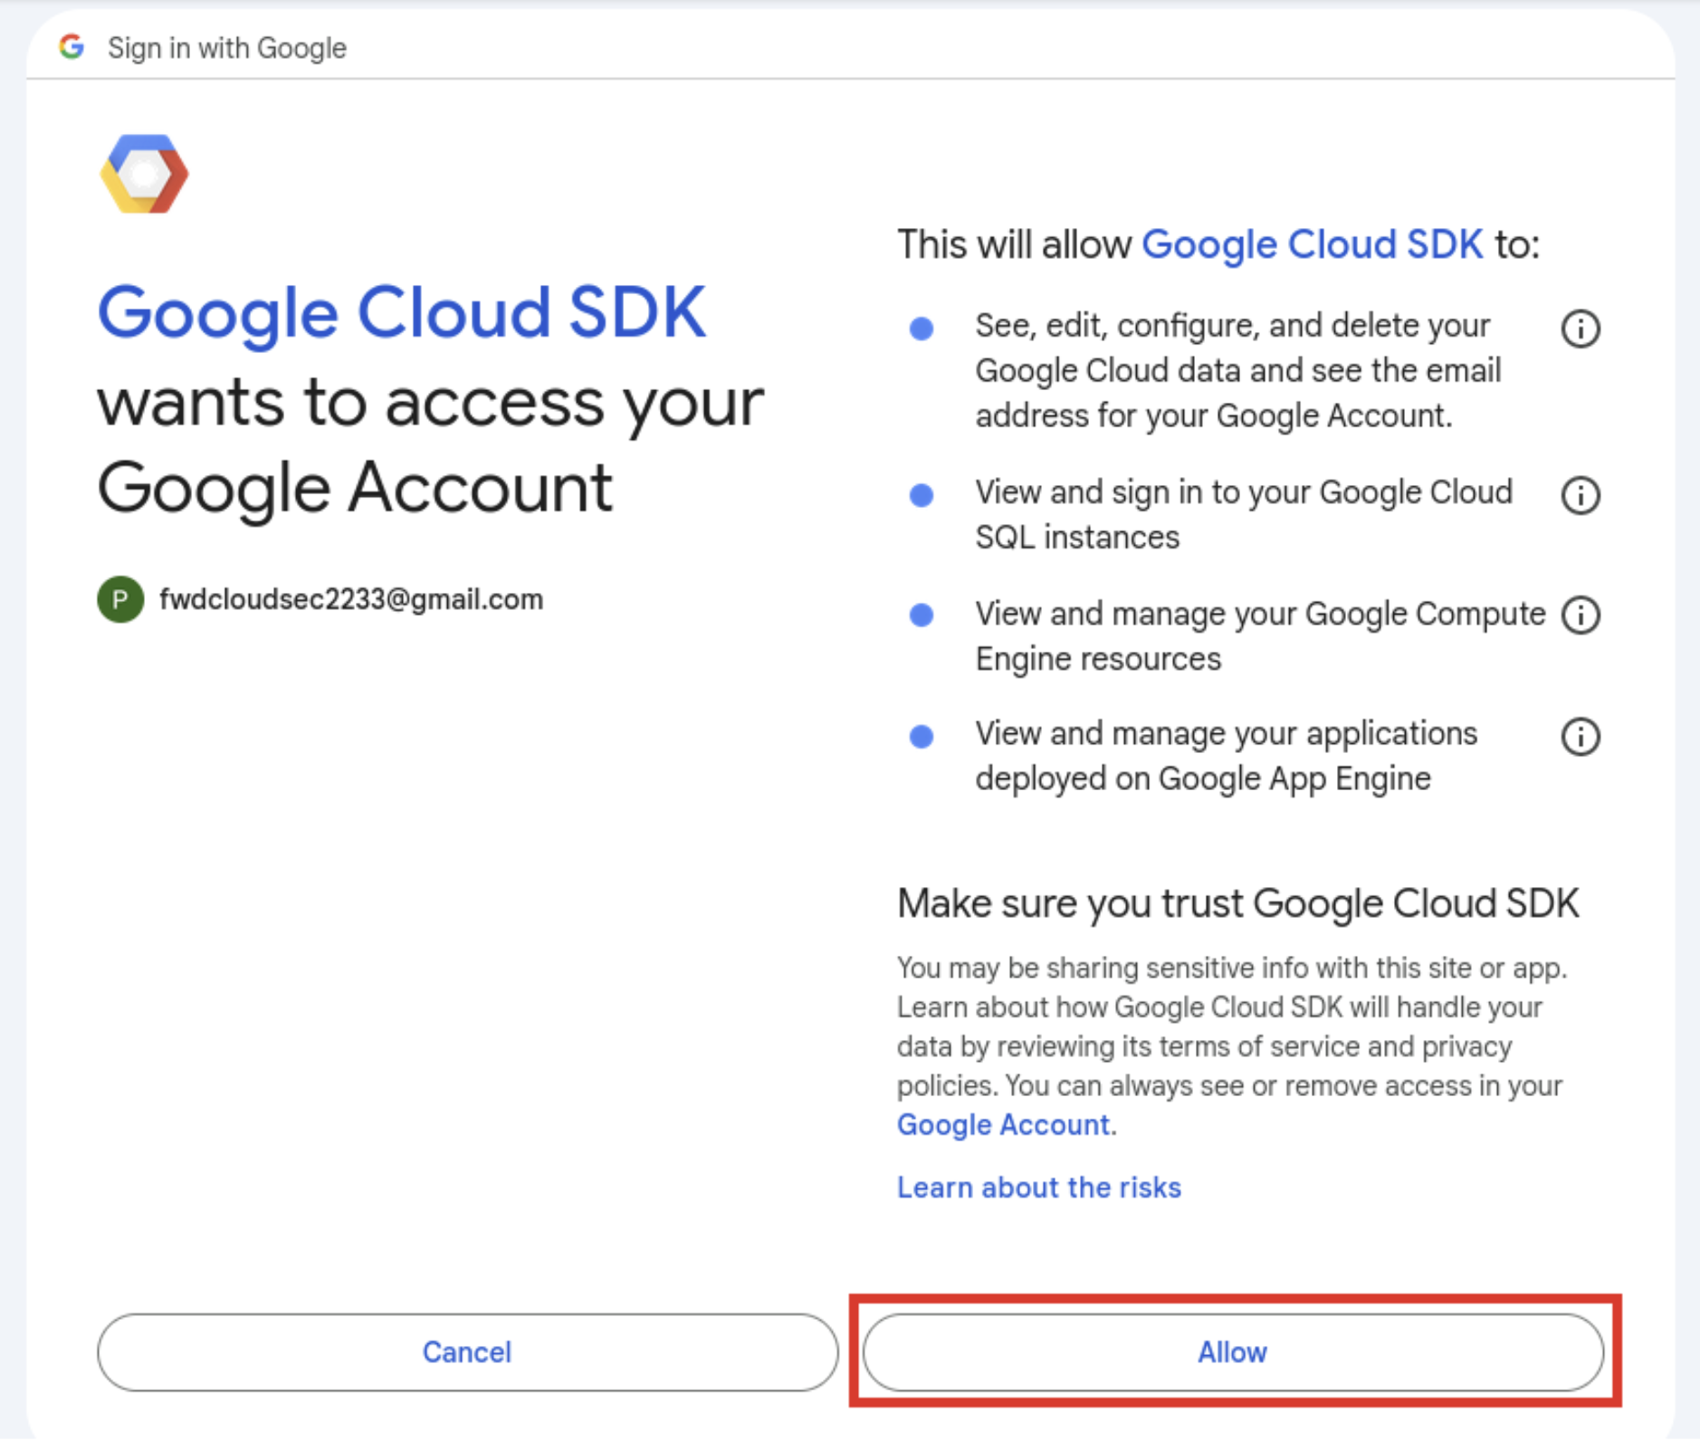This screenshot has height=1441, width=1700.
Task: Click the Make sure you trust heading
Action: tap(1237, 903)
